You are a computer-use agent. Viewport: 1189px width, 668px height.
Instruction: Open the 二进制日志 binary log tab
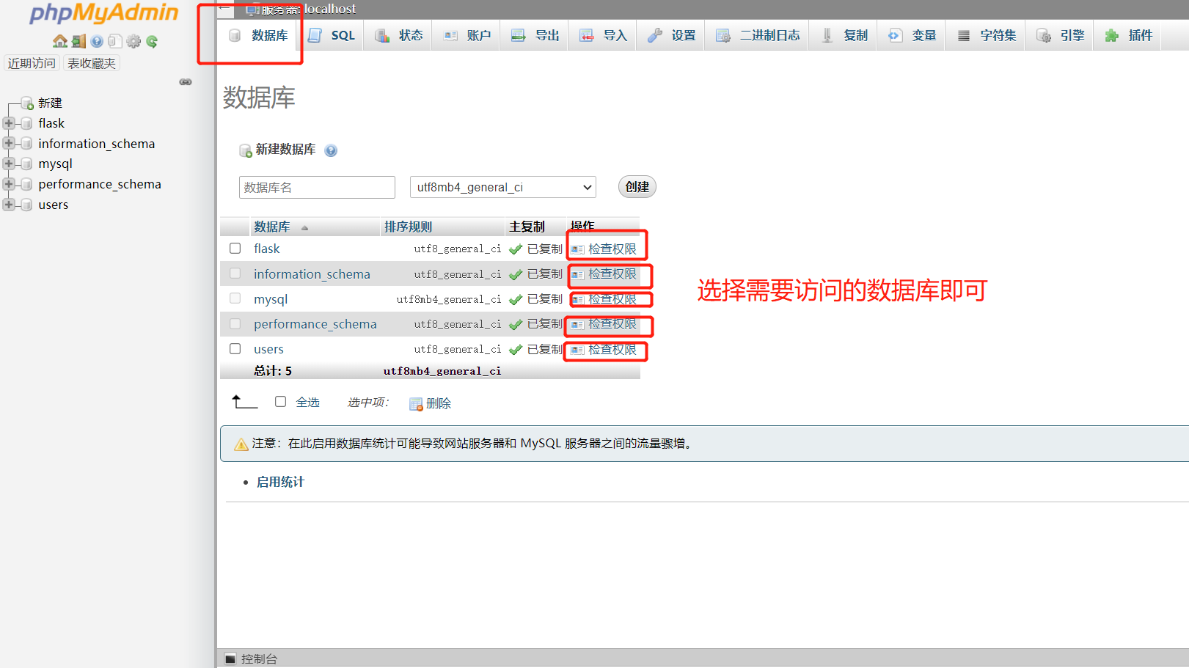coord(757,35)
